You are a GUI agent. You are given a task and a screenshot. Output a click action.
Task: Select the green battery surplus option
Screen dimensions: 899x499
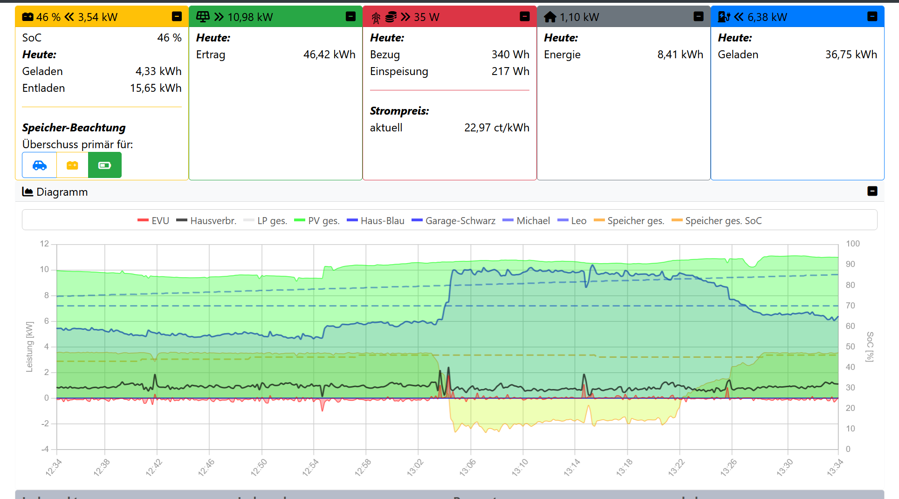[104, 165]
